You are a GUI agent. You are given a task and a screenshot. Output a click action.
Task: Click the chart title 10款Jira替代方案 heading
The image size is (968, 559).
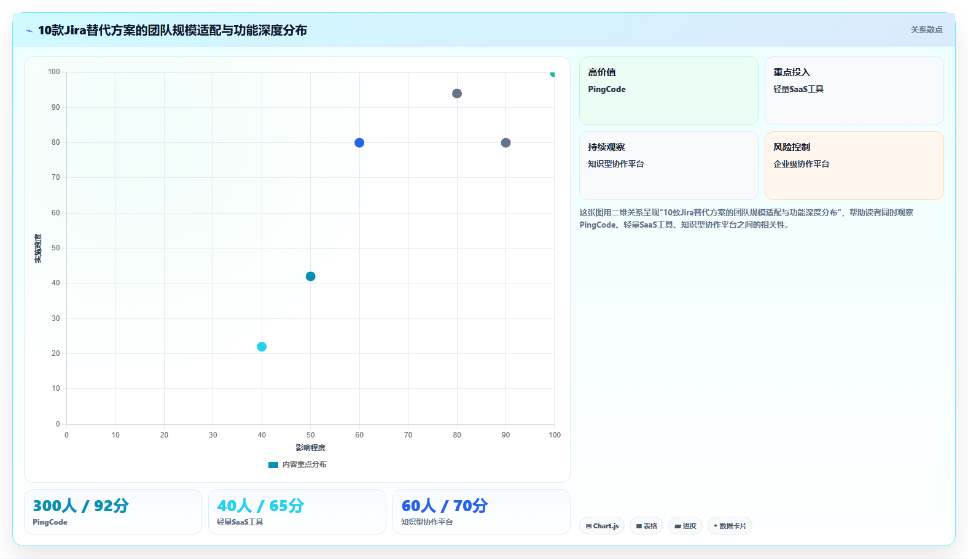pyautogui.click(x=173, y=30)
